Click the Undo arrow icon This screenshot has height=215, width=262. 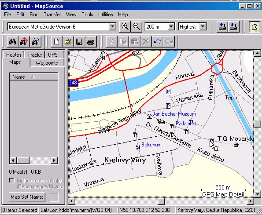pos(157,41)
